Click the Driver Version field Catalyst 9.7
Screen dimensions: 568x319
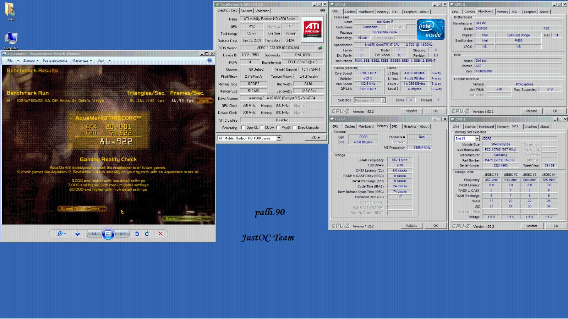(x=282, y=98)
